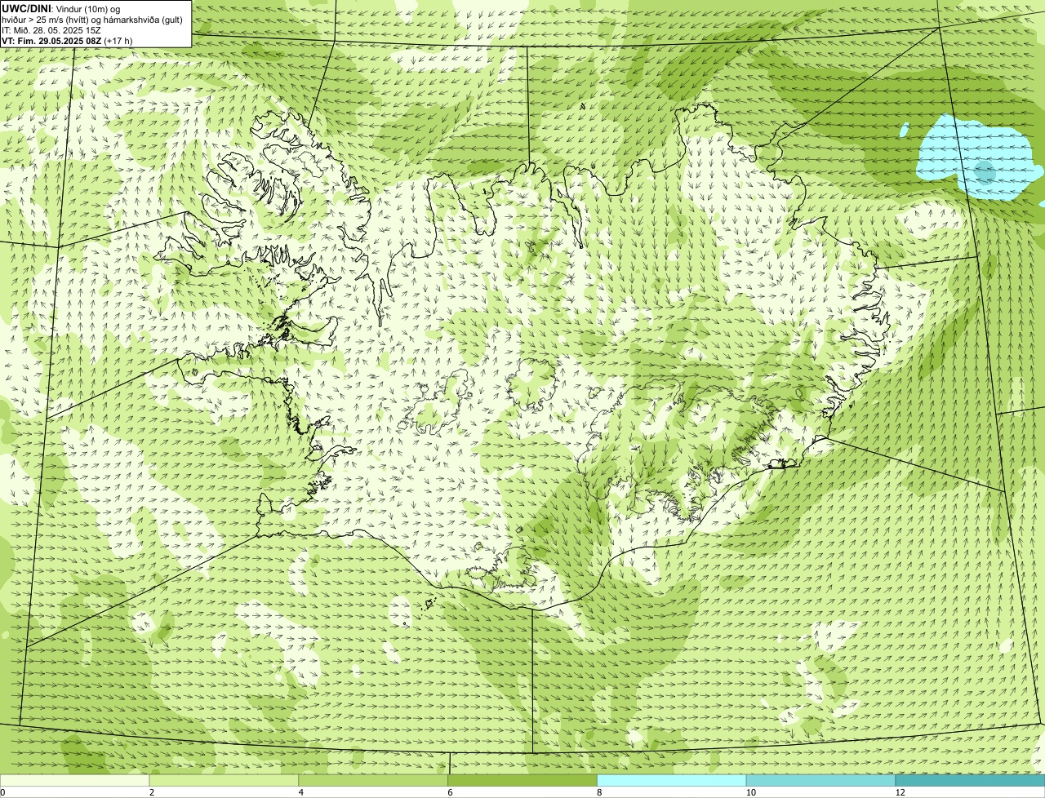Click the colorbar tick label '4'
Viewport: 1045px width, 798px height.
(301, 792)
